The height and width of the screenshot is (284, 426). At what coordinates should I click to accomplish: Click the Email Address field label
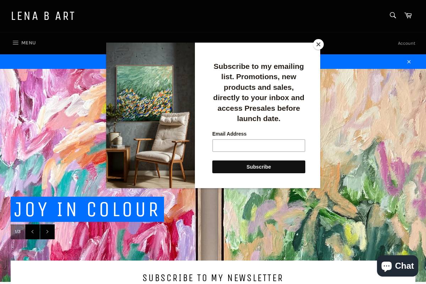[229, 134]
